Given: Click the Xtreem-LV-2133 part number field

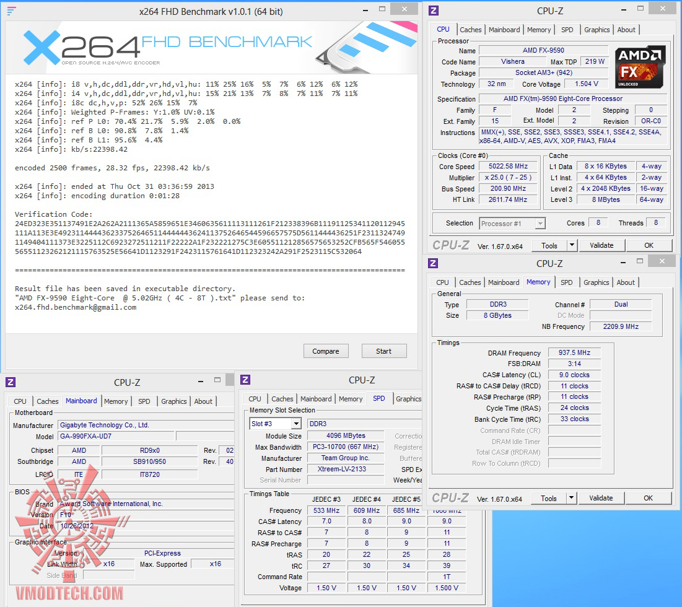Looking at the screenshot, I should 346,469.
